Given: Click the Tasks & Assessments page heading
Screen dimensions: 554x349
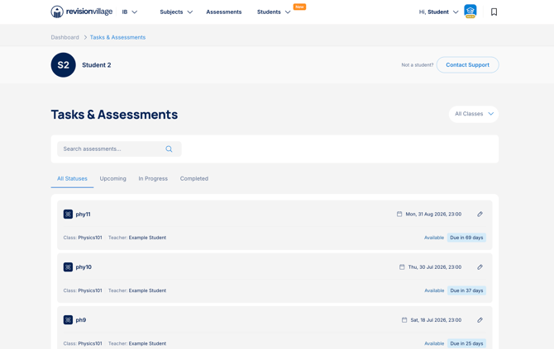Looking at the screenshot, I should [114, 115].
